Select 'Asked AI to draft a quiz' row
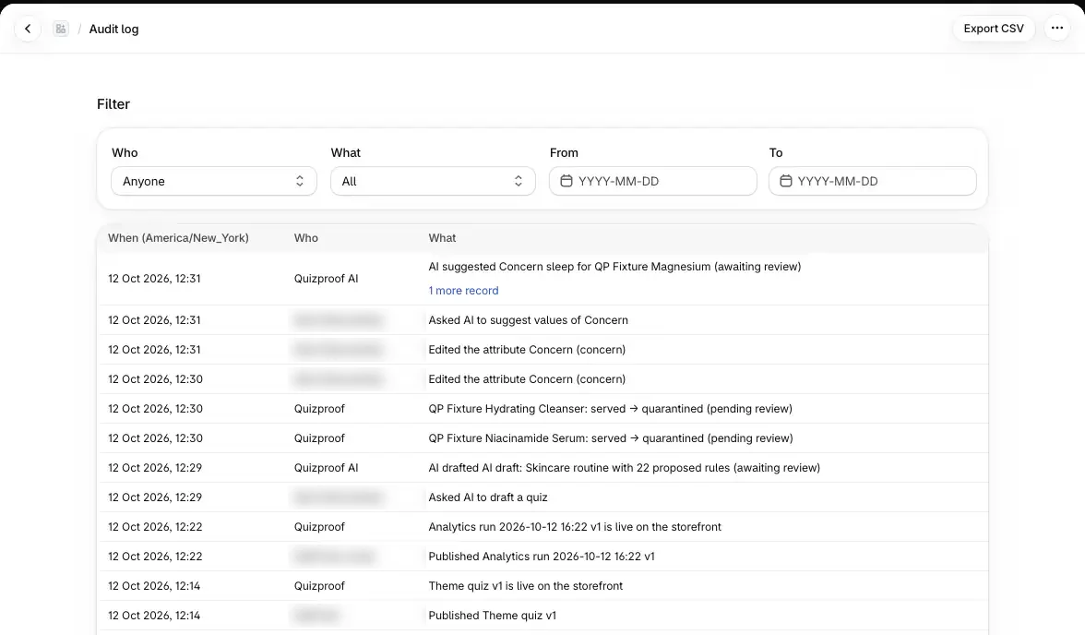 542,497
